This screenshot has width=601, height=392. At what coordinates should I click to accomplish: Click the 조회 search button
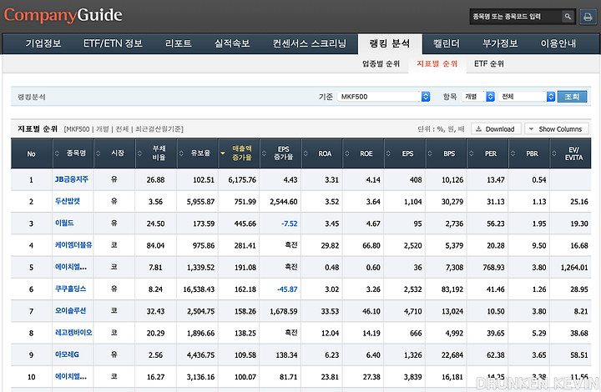point(572,97)
